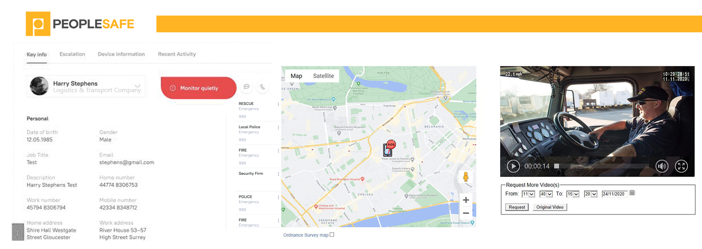This screenshot has width=702, height=249.
Task: Click the chat message icon
Action: pos(247,87)
